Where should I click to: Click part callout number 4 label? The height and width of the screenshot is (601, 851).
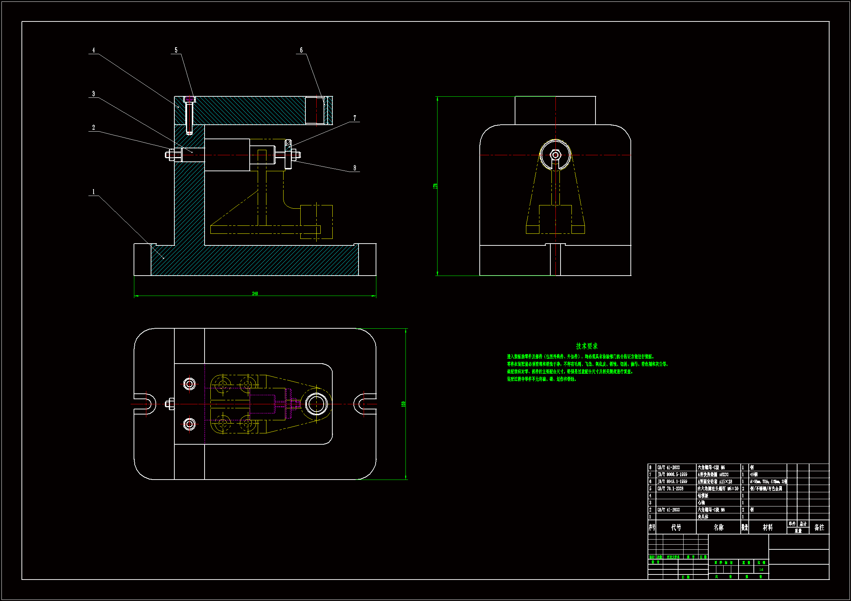coord(94,50)
